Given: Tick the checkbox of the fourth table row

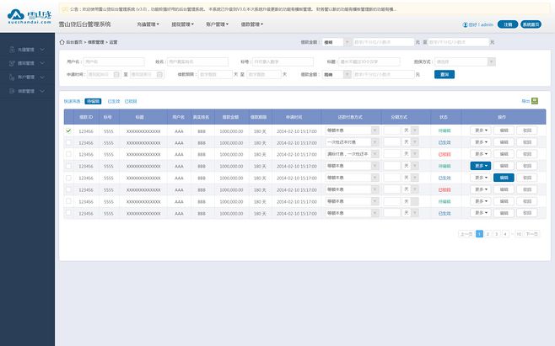Looking at the screenshot, I should coord(68,166).
